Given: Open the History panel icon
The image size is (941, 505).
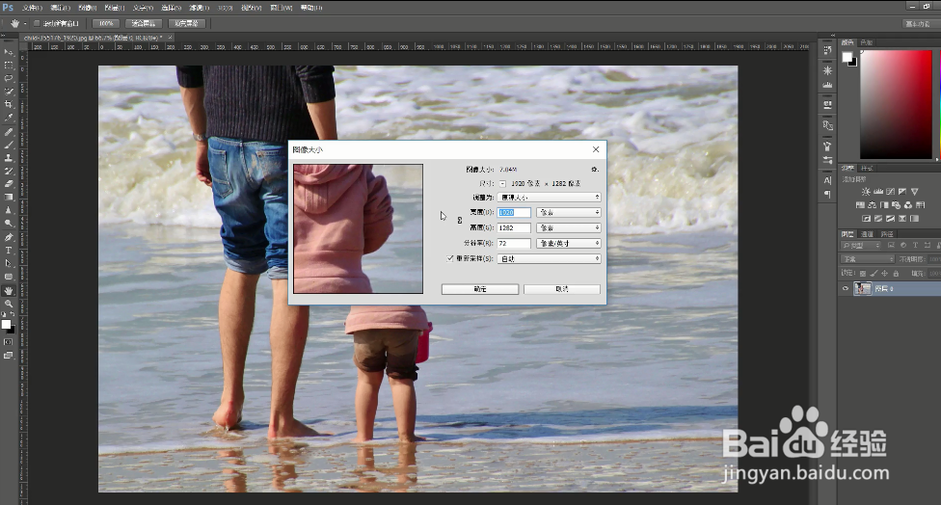Looking at the screenshot, I should coord(827,50).
